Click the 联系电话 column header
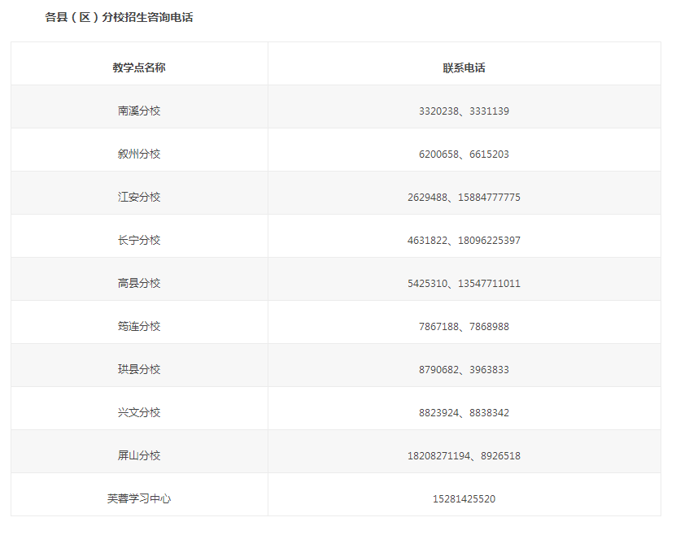 [x=464, y=67]
